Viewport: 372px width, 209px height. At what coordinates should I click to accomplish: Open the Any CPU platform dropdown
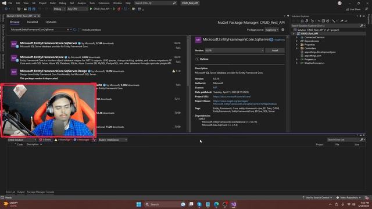[77, 9]
